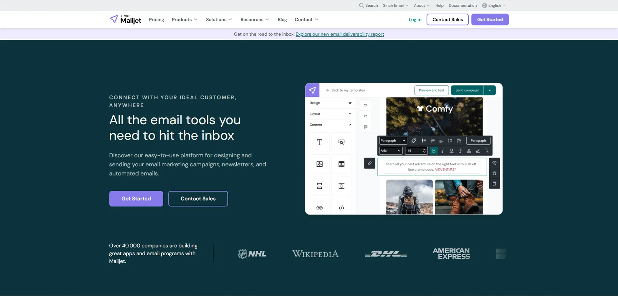
Task: Click the purple paper-plane icon in editor
Action: click(x=312, y=90)
